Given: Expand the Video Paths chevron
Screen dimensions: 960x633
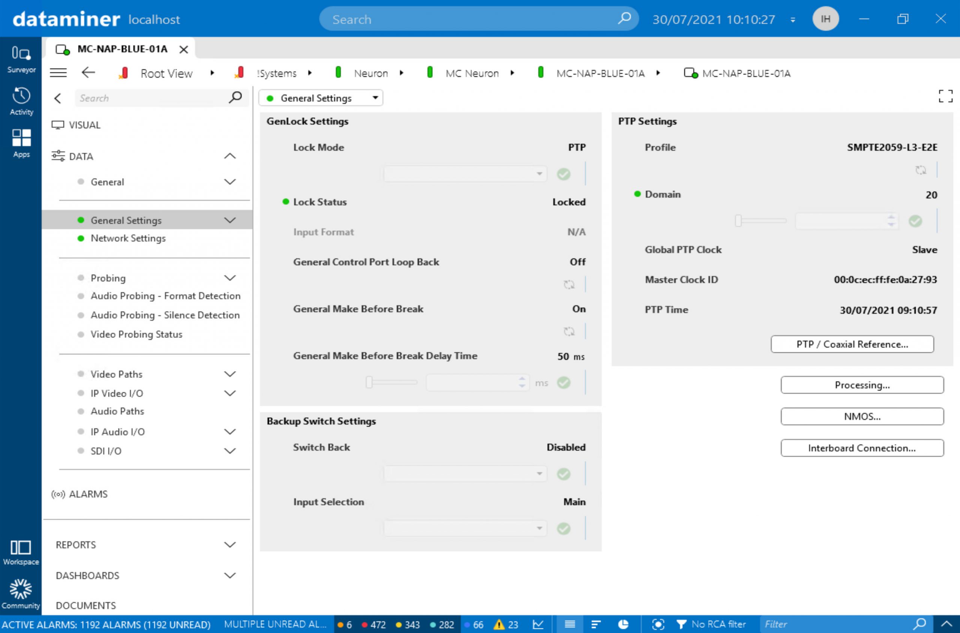Looking at the screenshot, I should [x=229, y=374].
